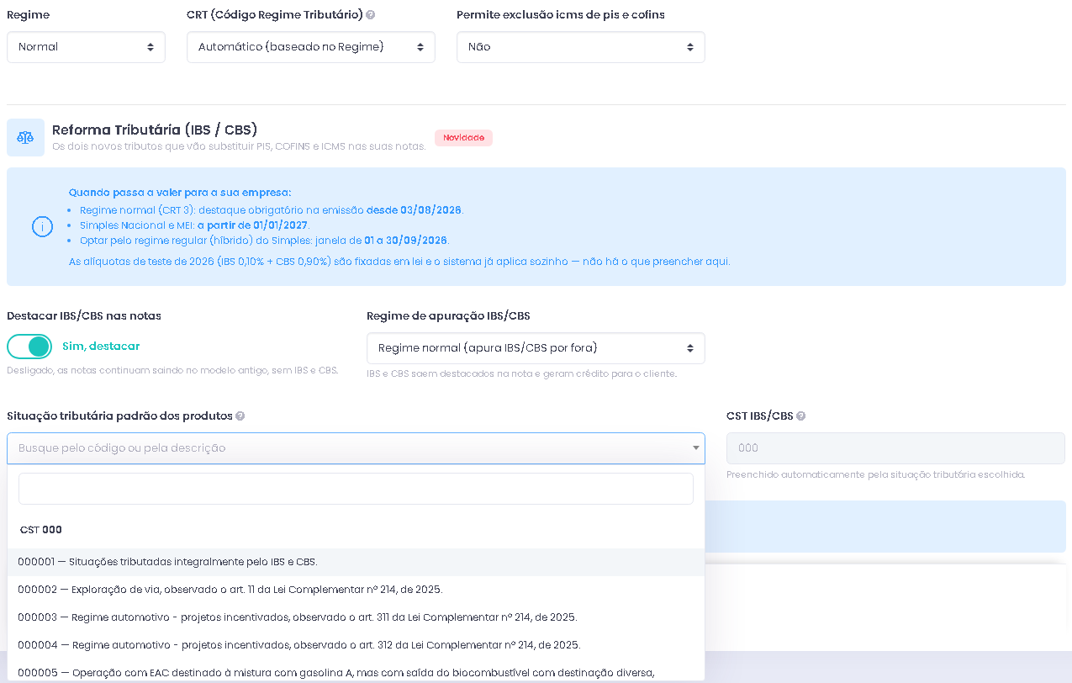Click the CST IBS/CBS field showing 000
This screenshot has height=683, width=1072.
pyautogui.click(x=895, y=448)
